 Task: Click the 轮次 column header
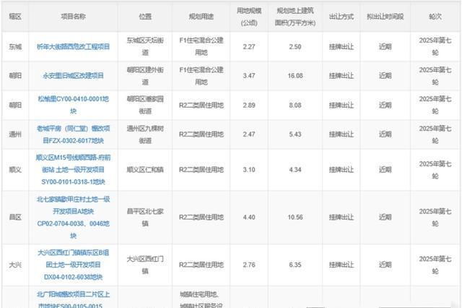pyautogui.click(x=435, y=15)
